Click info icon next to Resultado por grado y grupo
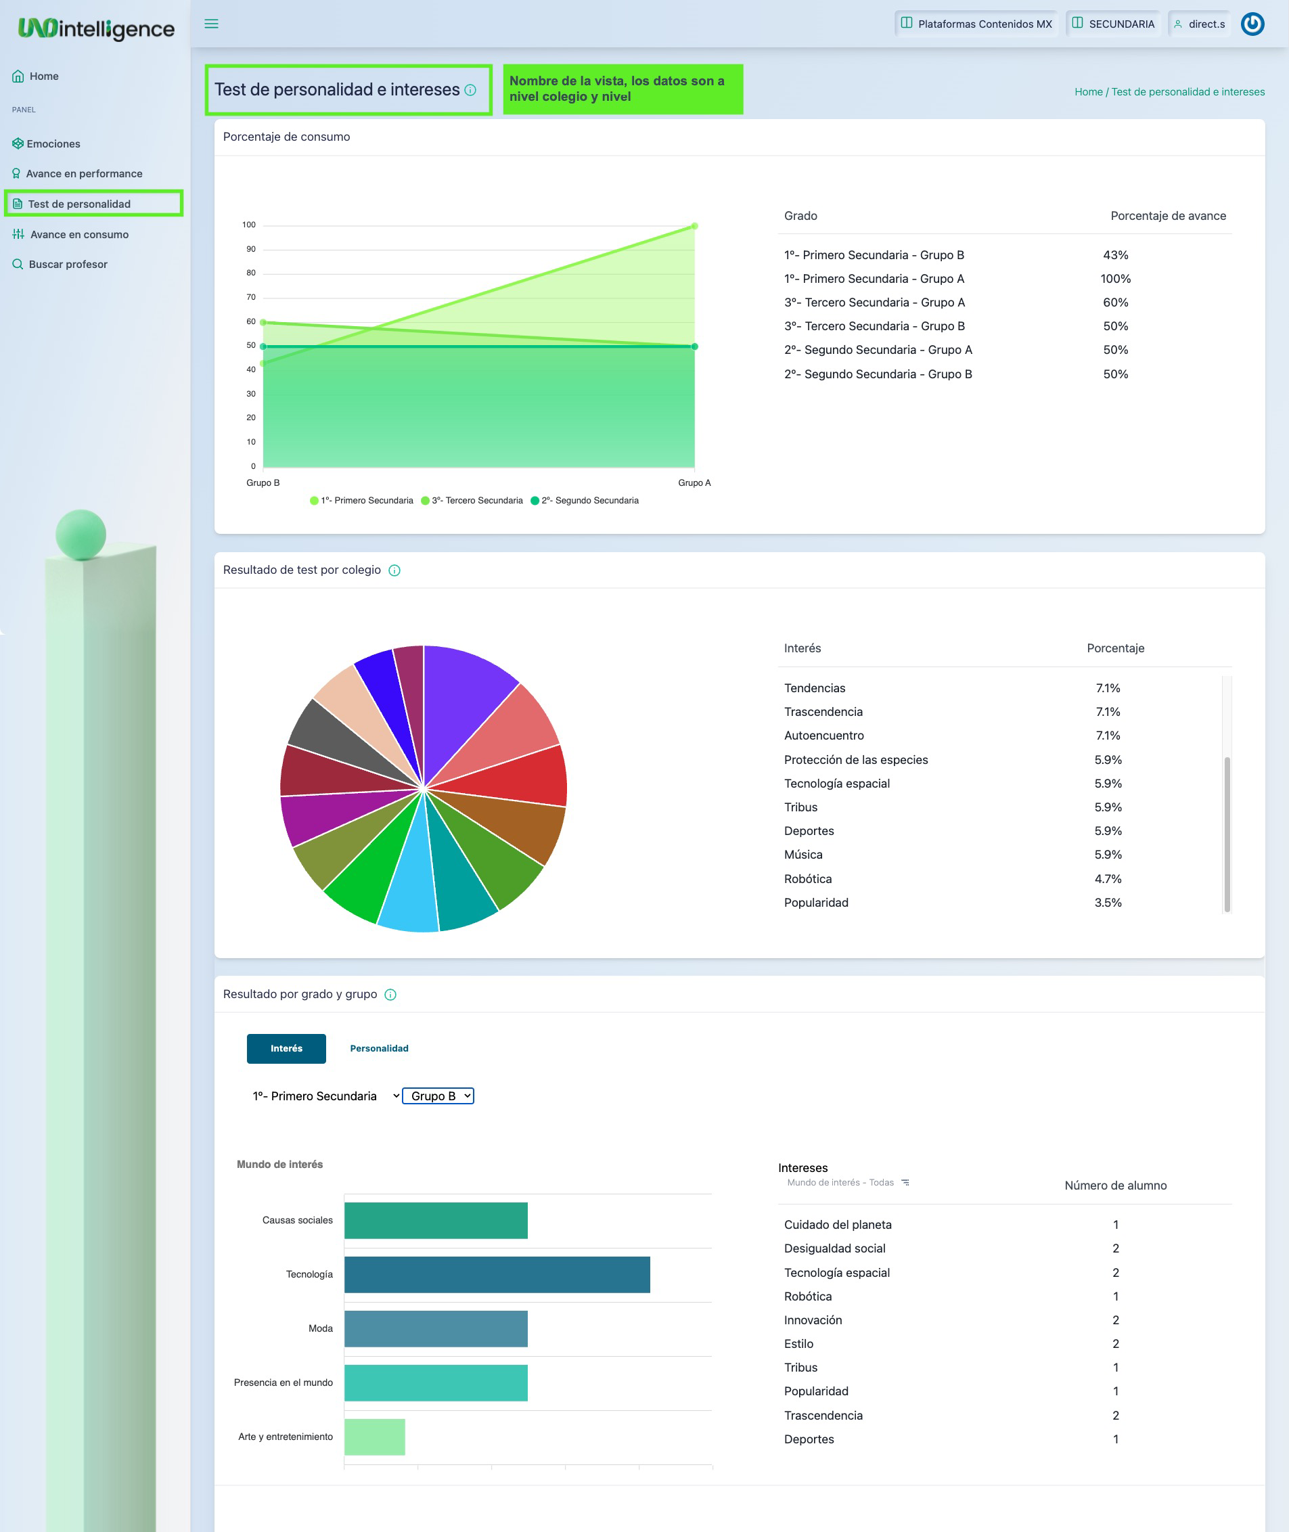The width and height of the screenshot is (1289, 1532). coord(390,994)
